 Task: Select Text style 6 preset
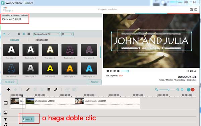coord(11,68)
